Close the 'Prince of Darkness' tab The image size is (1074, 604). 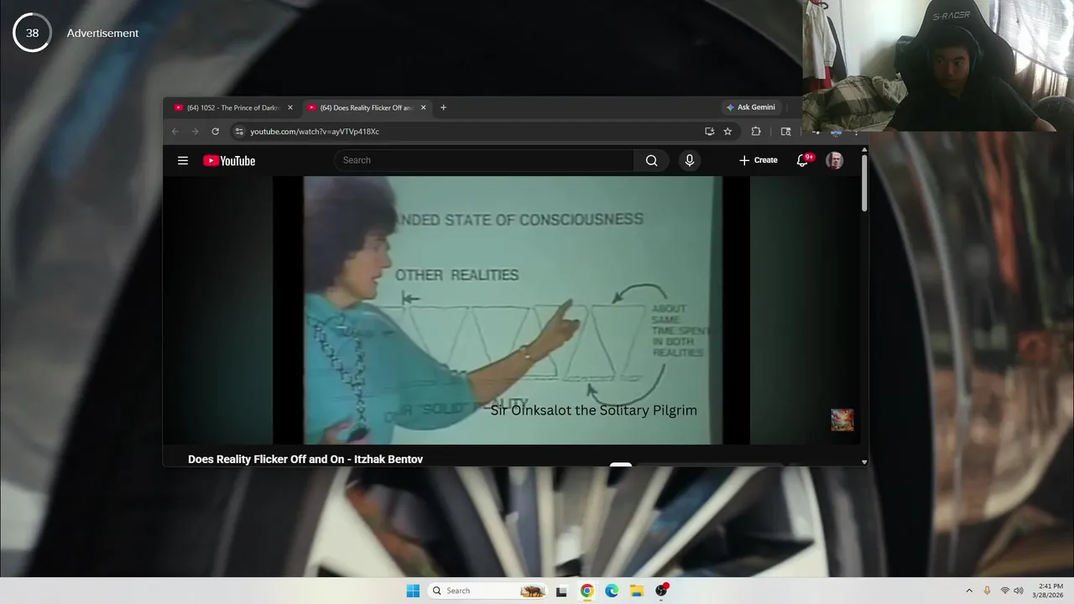click(x=290, y=107)
